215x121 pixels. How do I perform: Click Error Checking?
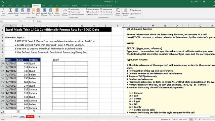(x=106, y=12)
